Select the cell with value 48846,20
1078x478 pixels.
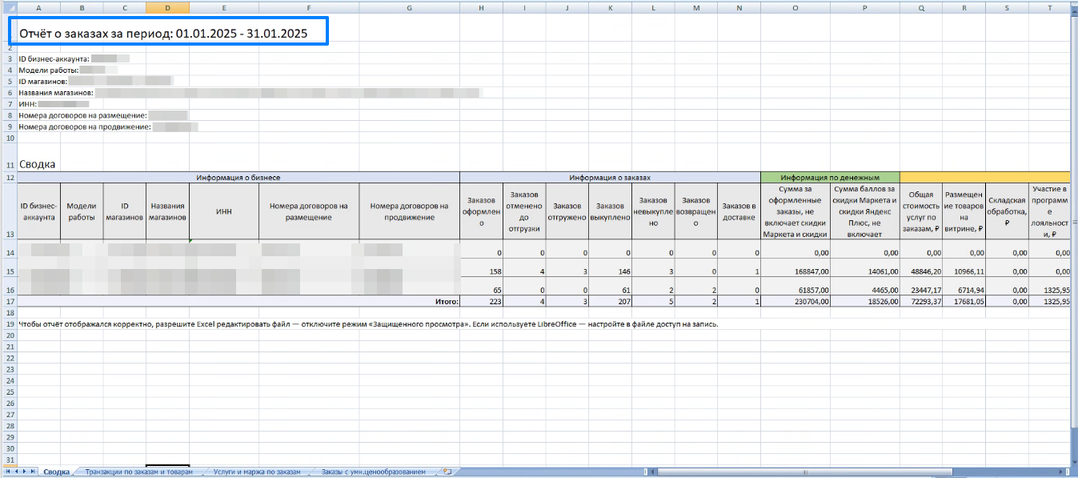pyautogui.click(x=921, y=268)
